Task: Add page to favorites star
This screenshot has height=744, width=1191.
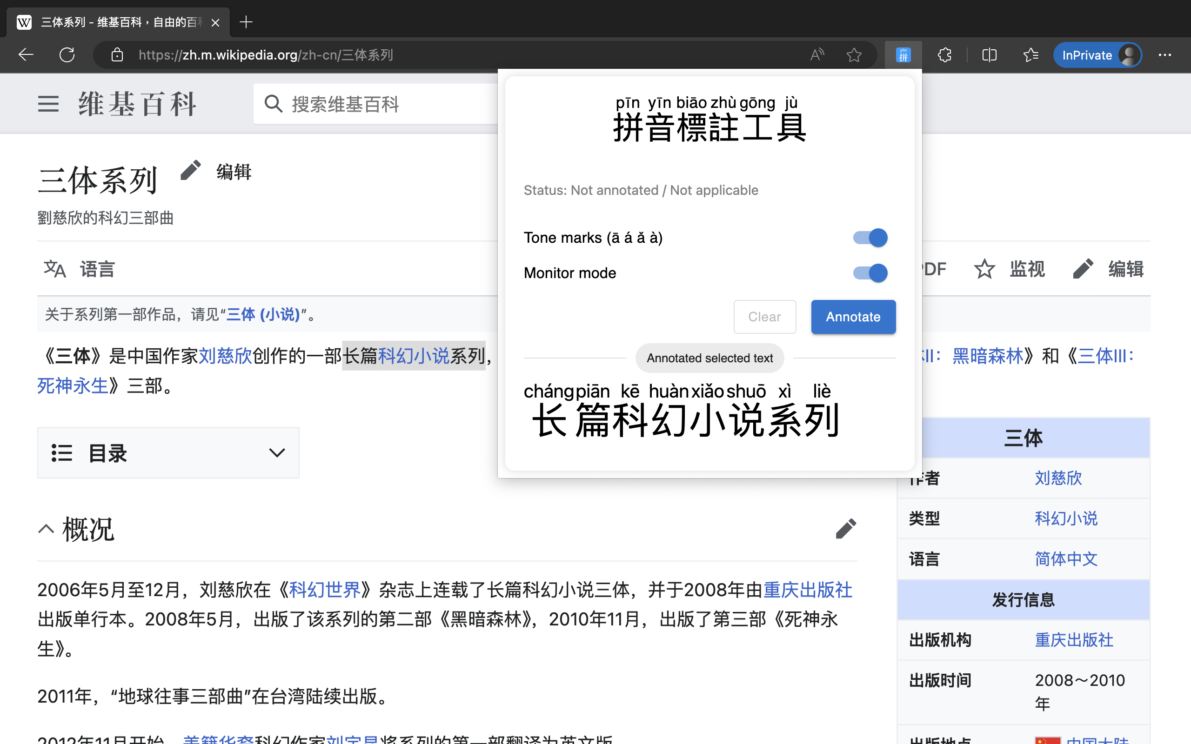Action: click(854, 54)
